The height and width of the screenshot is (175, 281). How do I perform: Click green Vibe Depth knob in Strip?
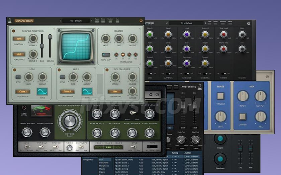[150, 34]
